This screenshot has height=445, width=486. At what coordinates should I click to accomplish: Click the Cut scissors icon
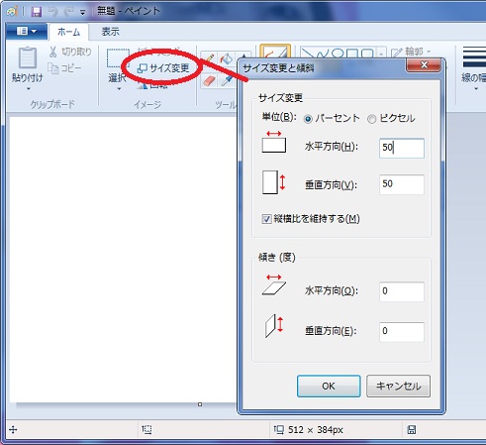point(52,52)
